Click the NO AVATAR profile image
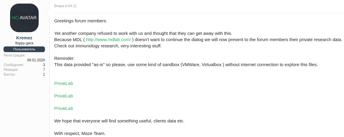This screenshot has height=137, width=344. (24, 18)
